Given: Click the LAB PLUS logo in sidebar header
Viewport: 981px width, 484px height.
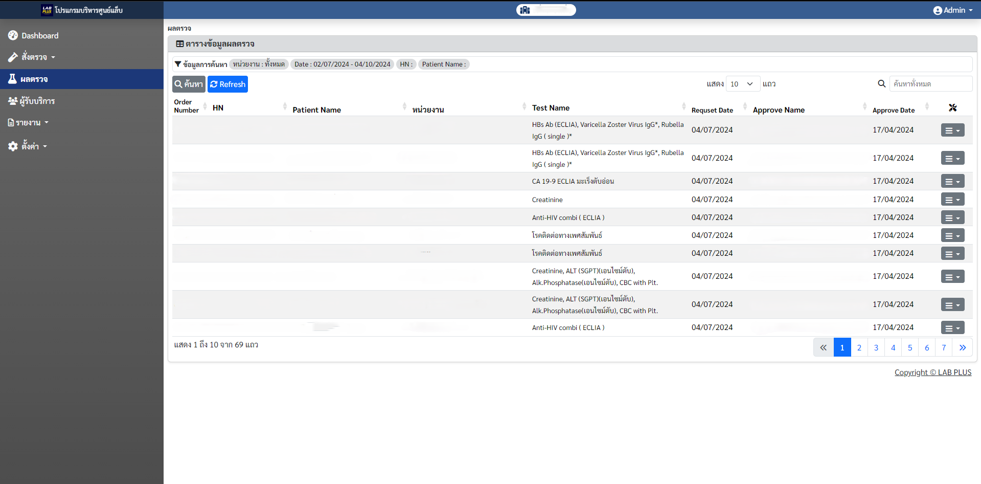Looking at the screenshot, I should click(47, 10).
